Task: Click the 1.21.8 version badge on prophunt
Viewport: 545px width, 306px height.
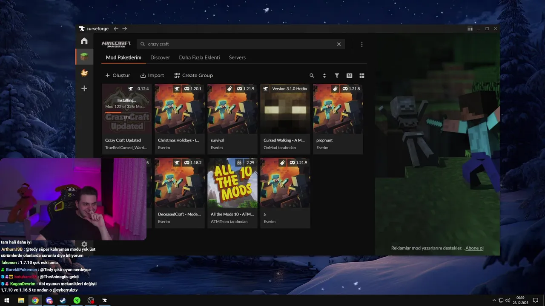Action: pyautogui.click(x=351, y=89)
